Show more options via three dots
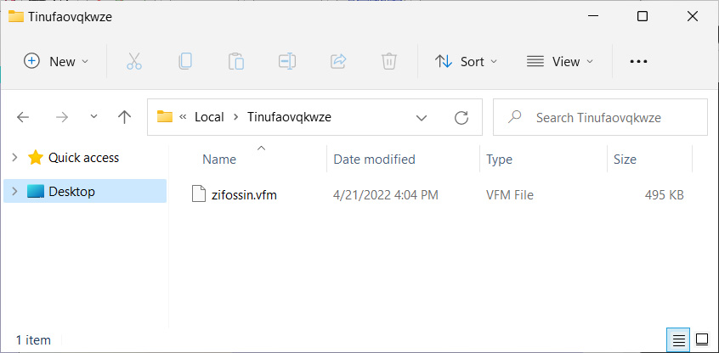The height and width of the screenshot is (353, 719). (638, 61)
